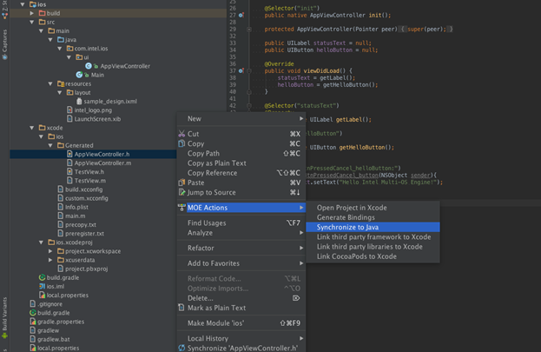Select Synchronize to Java in MOE submenu
The image size is (541, 352).
coord(373,227)
